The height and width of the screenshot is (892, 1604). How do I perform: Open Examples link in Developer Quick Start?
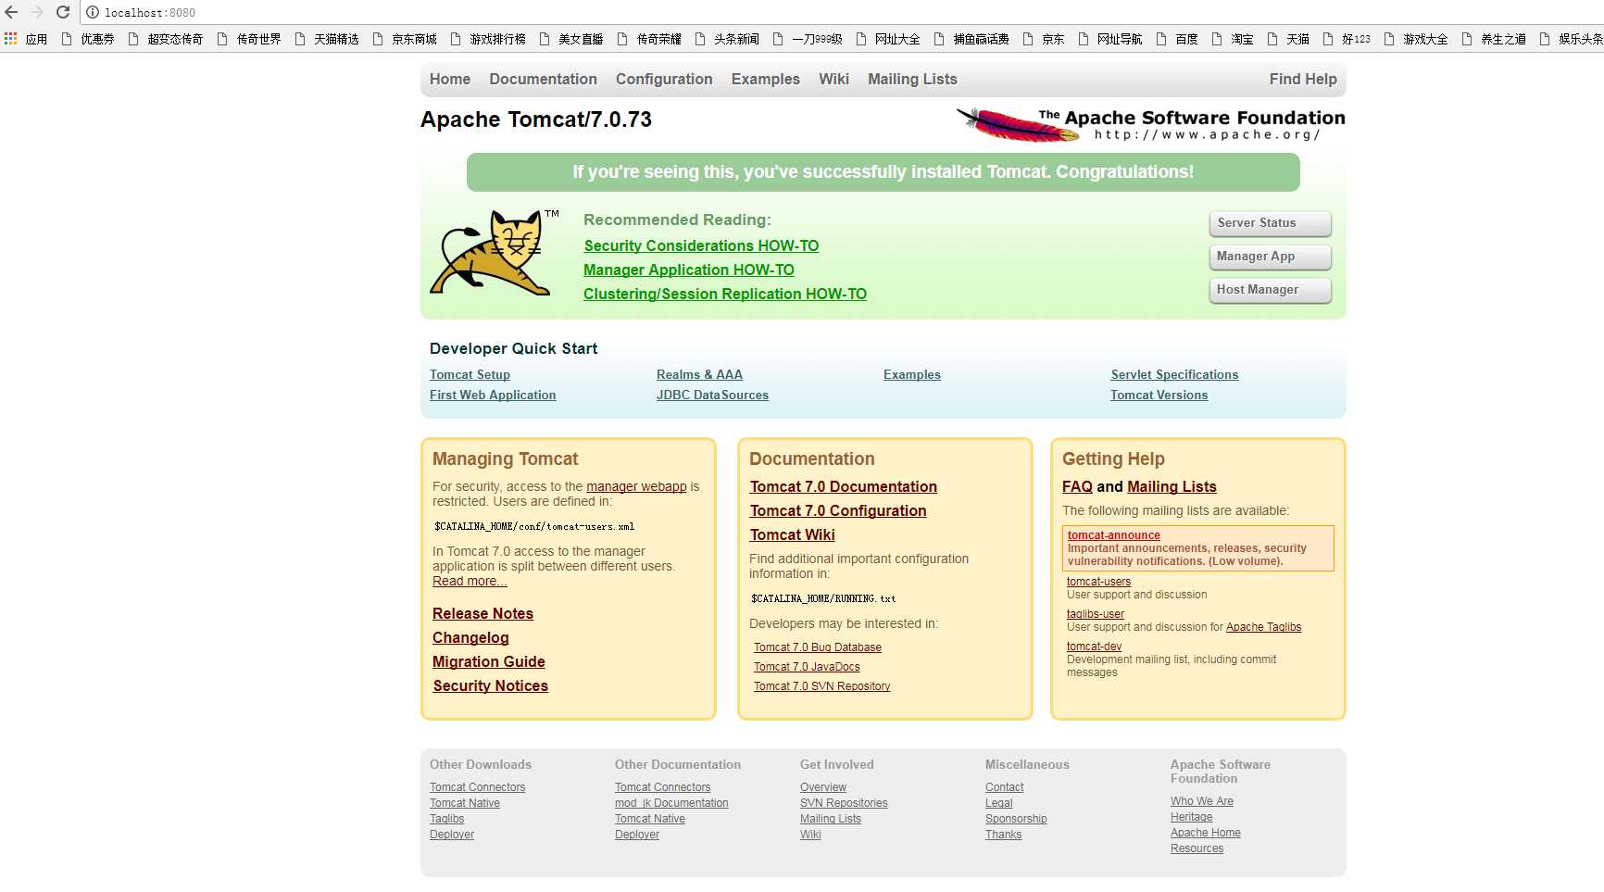tap(912, 374)
